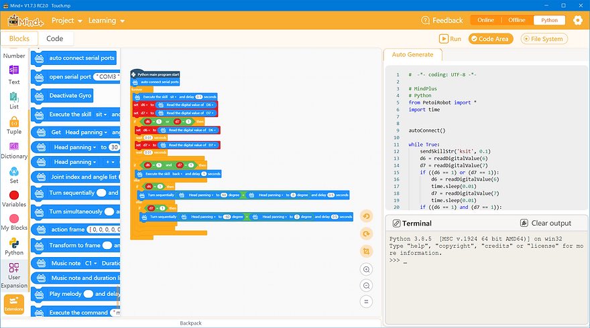
Task: Switch to Online mode
Action: click(485, 20)
